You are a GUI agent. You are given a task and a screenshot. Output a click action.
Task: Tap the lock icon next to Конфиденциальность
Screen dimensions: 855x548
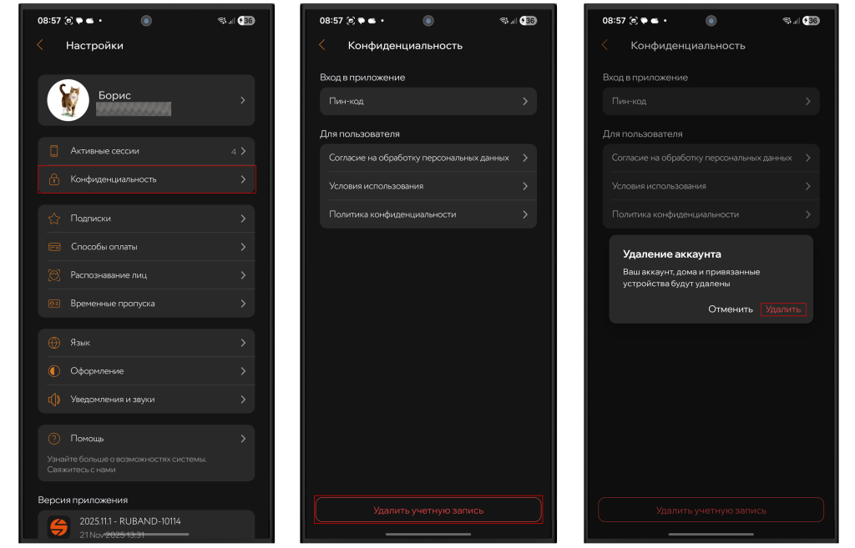tap(54, 179)
